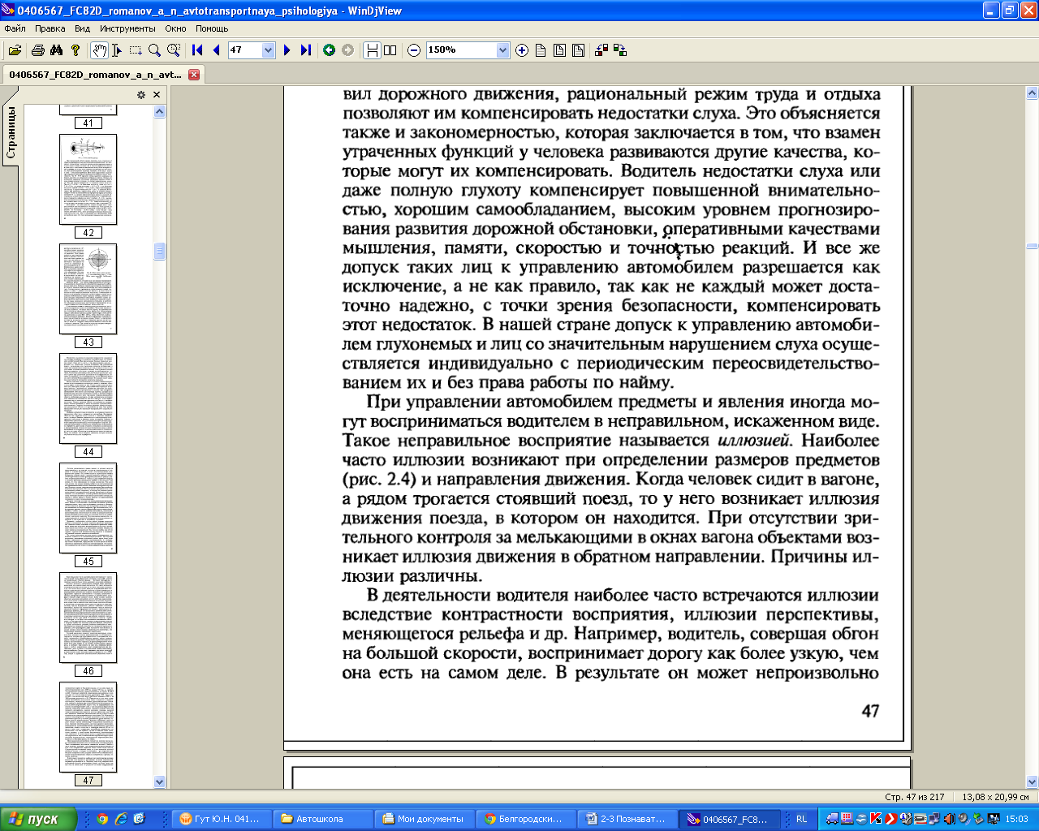Switch to the Белгородски... Chrome taskbar window
This screenshot has height=831, width=1039.
[525, 819]
